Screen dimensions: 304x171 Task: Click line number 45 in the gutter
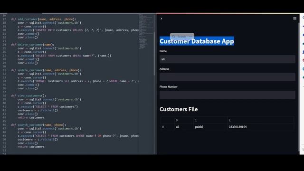[4, 121]
